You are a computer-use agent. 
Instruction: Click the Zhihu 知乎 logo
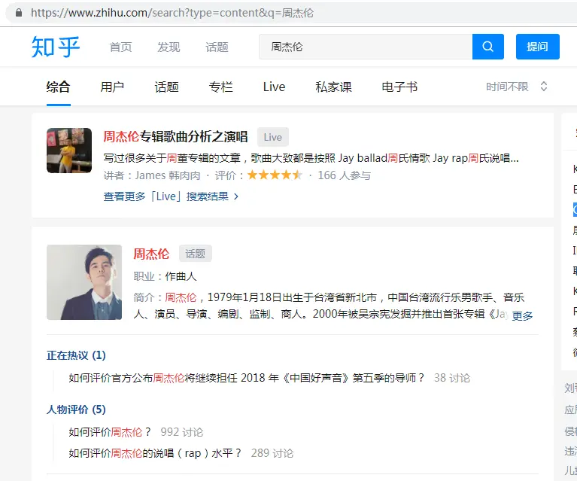click(x=56, y=47)
